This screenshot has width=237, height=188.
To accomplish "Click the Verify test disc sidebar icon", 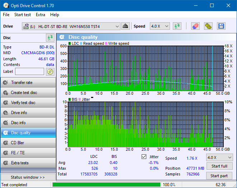I will pos(6,103).
